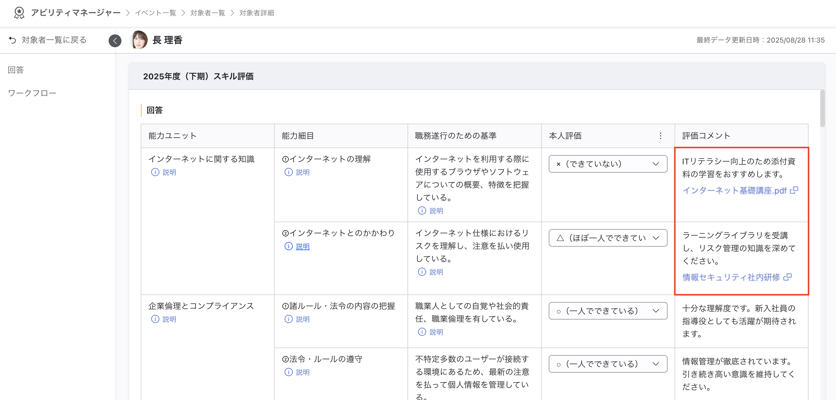Open the ×（できていない）evaluation dropdown

click(607, 164)
